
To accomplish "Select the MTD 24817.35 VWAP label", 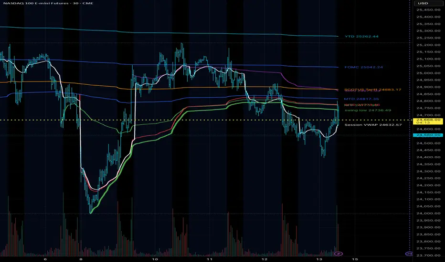I will 361,99.
